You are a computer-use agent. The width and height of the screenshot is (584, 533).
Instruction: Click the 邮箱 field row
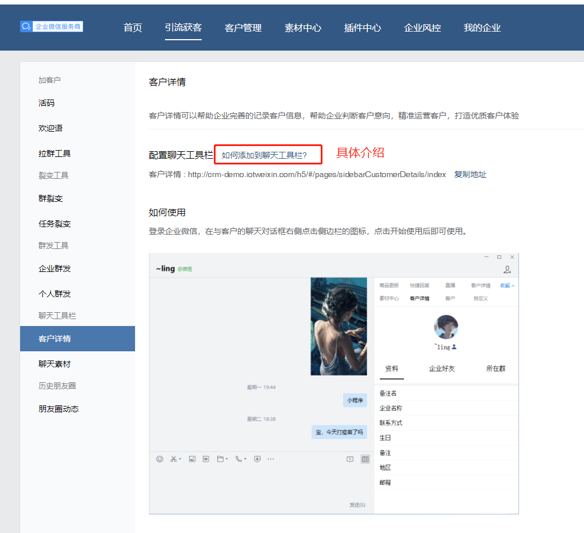pyautogui.click(x=446, y=483)
